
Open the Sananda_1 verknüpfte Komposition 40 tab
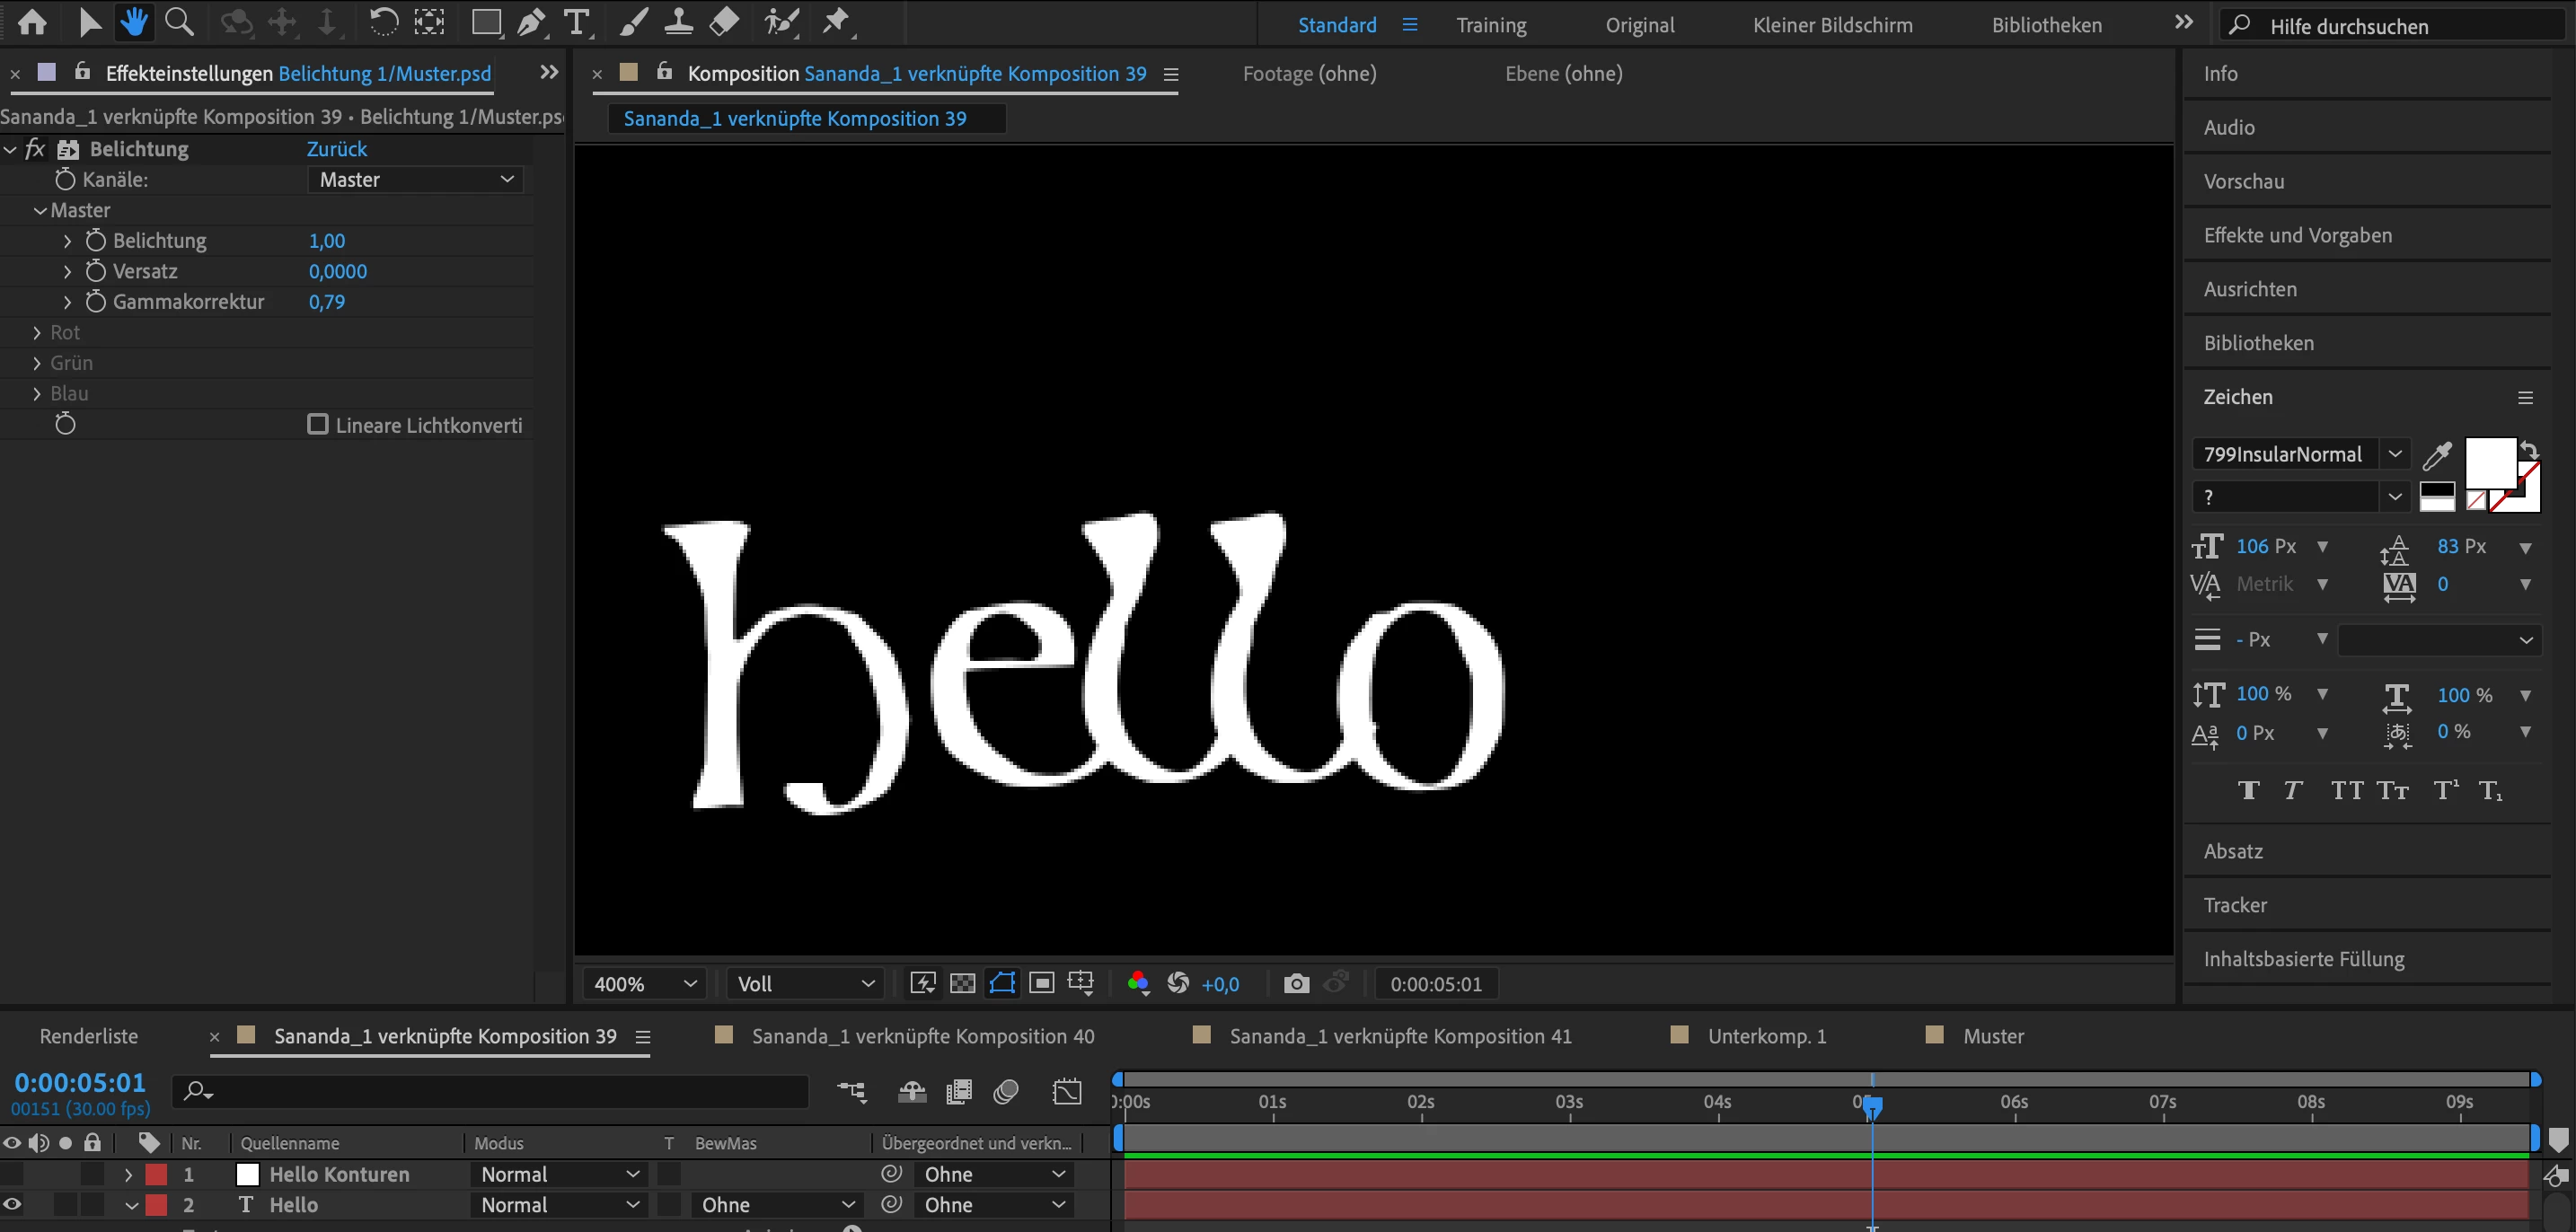point(922,1036)
